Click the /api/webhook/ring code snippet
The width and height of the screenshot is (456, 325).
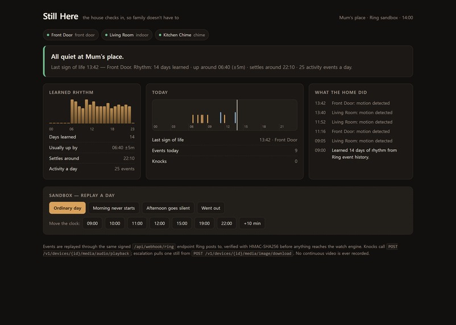[x=154, y=247]
